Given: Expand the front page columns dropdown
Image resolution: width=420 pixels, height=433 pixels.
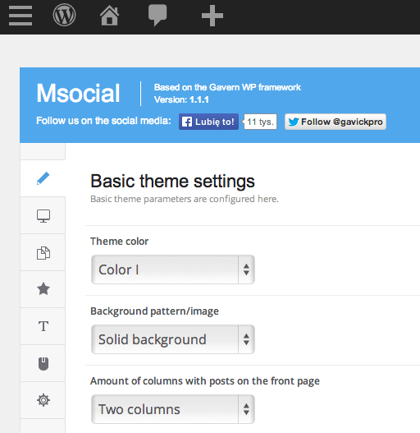Looking at the screenshot, I should (173, 409).
